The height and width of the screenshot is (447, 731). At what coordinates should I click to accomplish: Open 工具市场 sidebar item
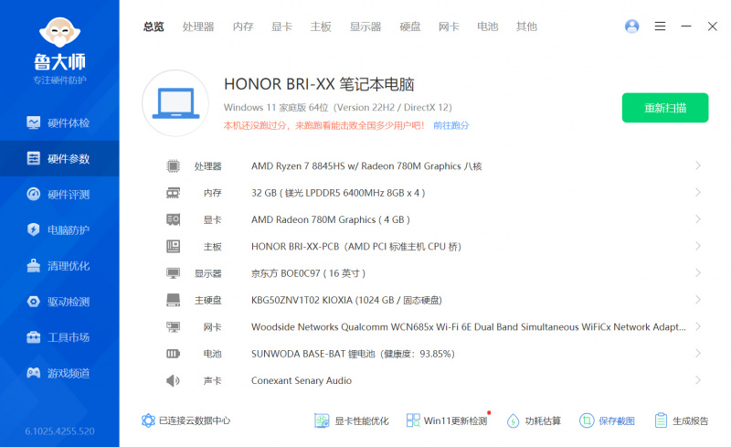tap(59, 337)
